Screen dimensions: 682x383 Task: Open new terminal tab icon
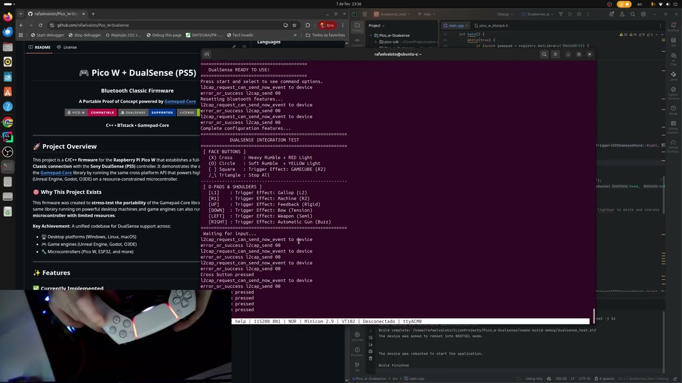207,54
